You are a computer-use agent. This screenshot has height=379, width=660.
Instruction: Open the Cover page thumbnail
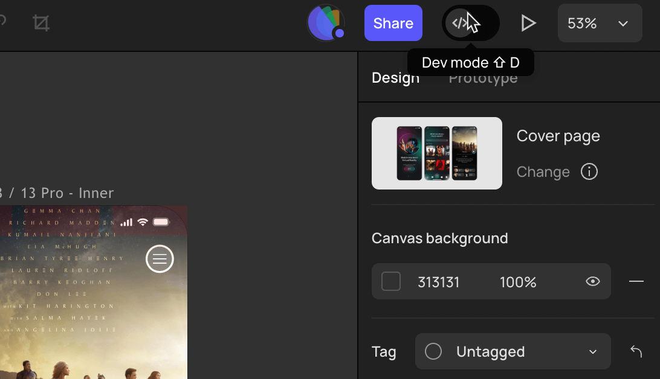click(x=436, y=153)
